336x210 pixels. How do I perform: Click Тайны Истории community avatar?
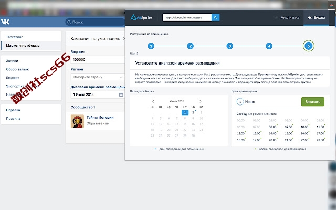click(77, 121)
